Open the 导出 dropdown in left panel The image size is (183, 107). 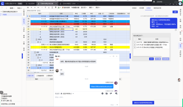click(19, 8)
